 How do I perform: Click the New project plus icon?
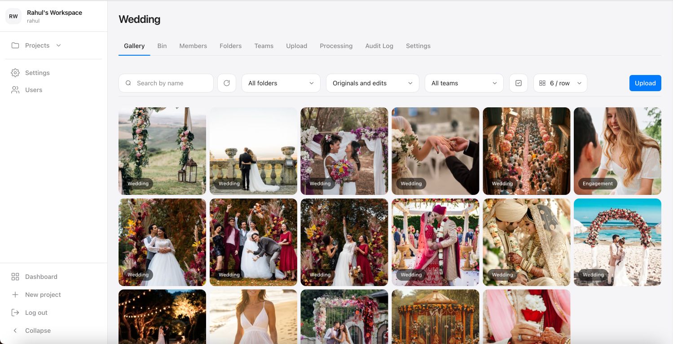pyautogui.click(x=15, y=295)
